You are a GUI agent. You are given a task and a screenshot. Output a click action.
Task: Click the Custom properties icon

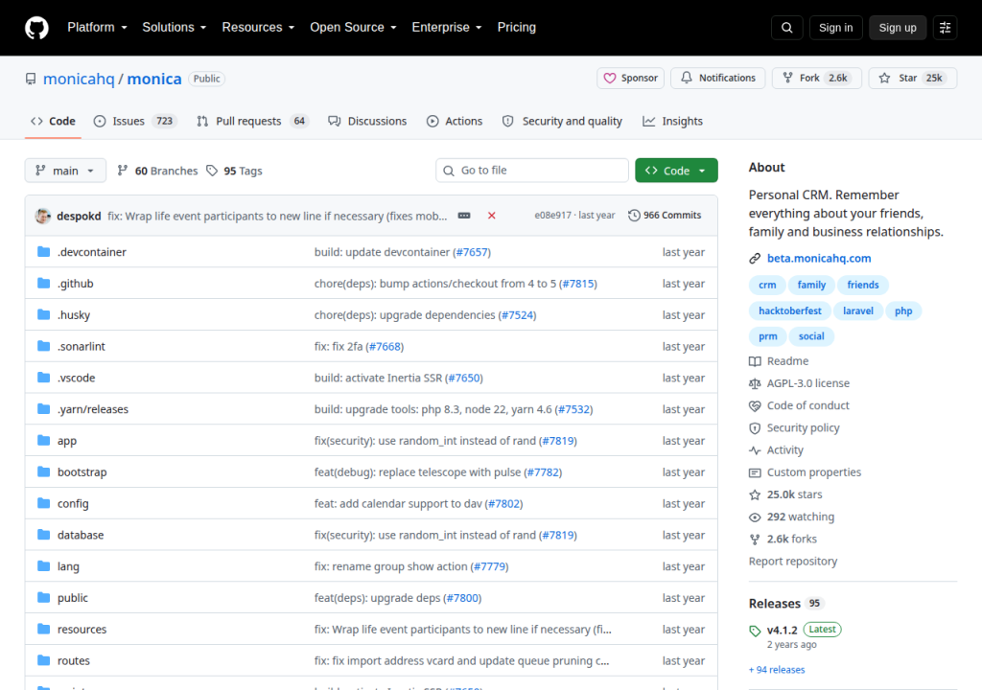point(755,472)
